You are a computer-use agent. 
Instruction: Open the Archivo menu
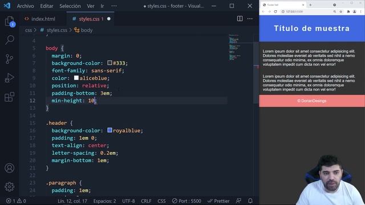point(25,6)
